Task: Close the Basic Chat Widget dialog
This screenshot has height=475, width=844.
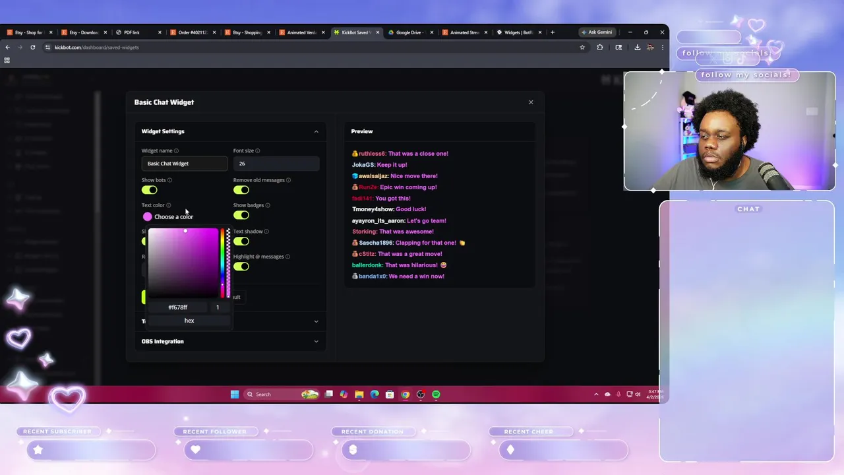Action: click(531, 102)
